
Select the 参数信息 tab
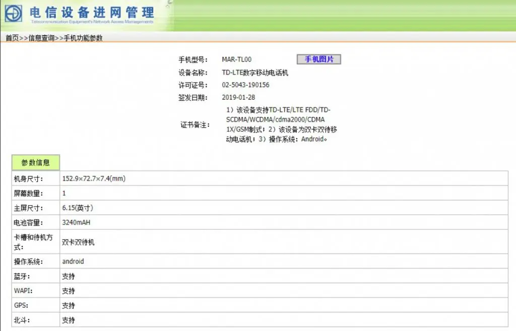(x=36, y=163)
